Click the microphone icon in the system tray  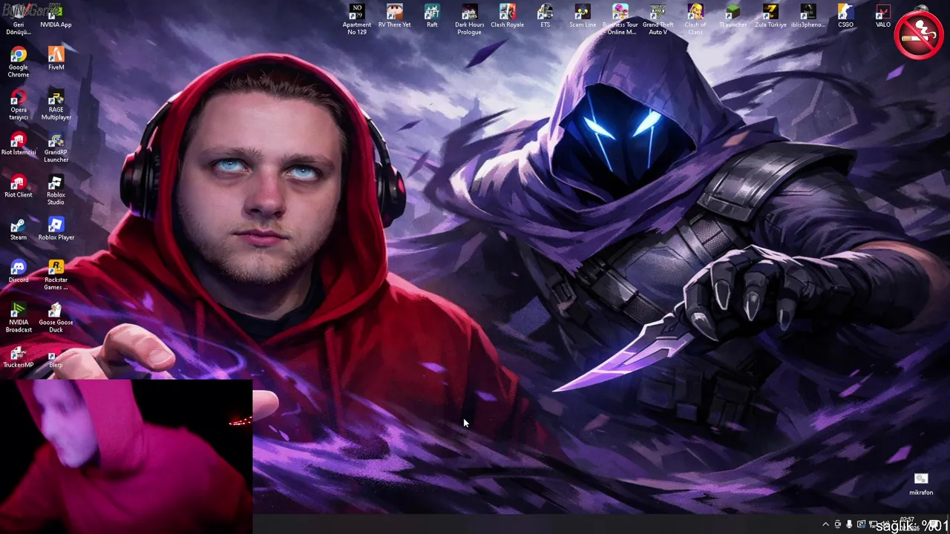point(849,524)
